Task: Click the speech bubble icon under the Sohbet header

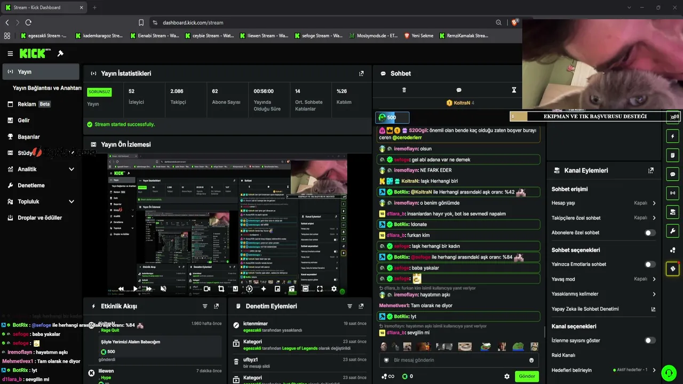Action: [459, 90]
